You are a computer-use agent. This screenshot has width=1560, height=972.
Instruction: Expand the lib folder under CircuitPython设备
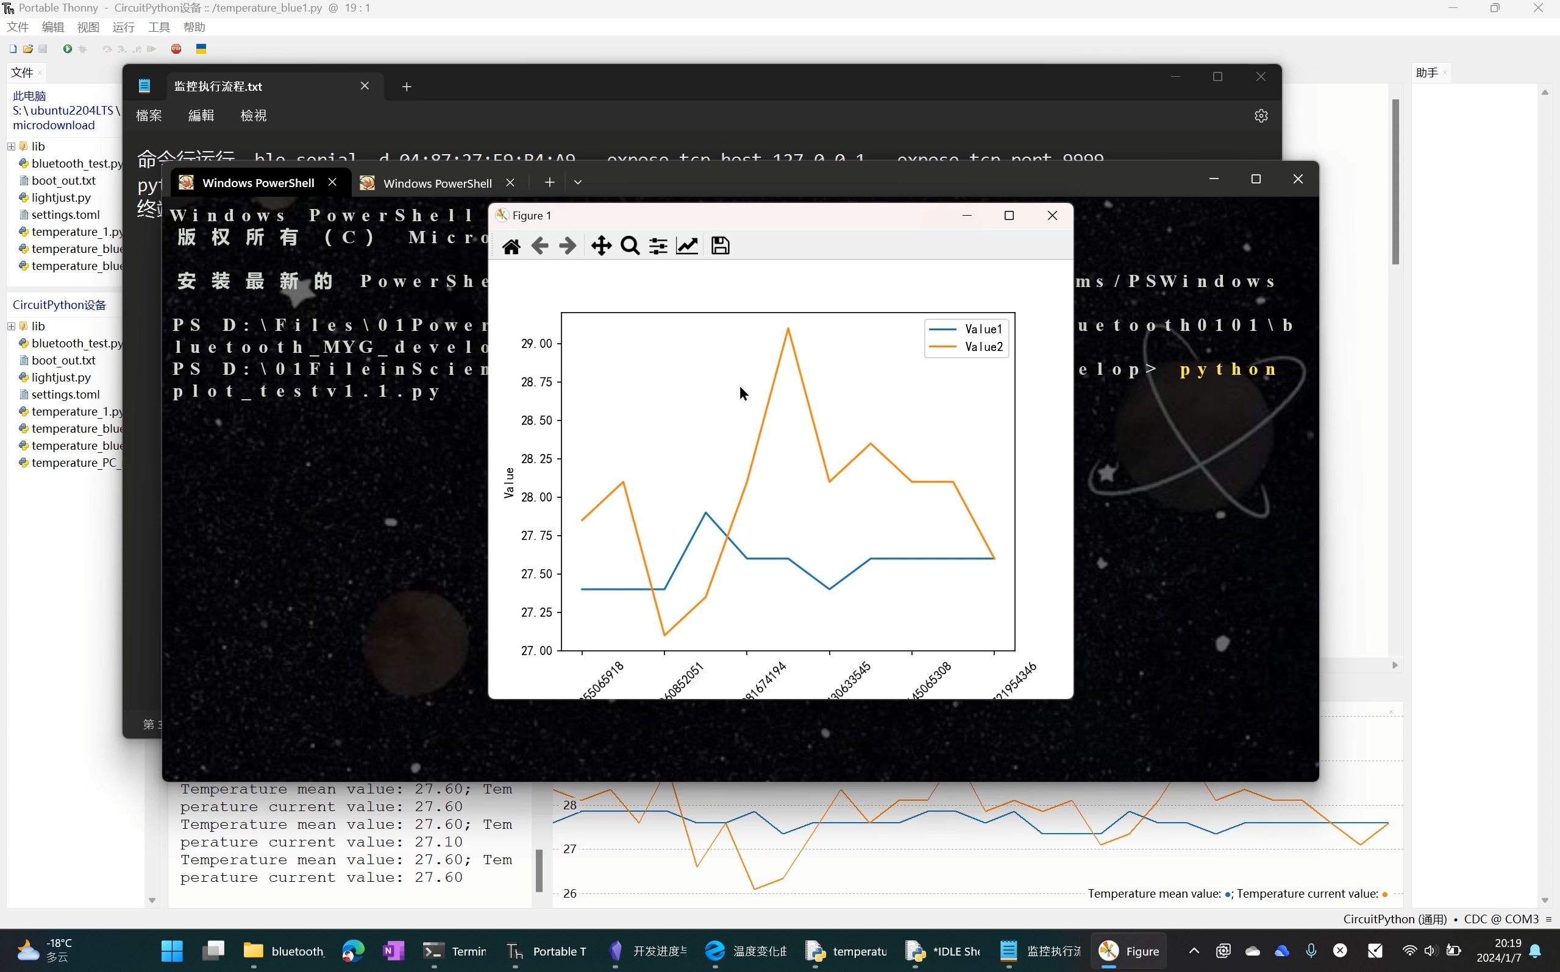coord(11,327)
